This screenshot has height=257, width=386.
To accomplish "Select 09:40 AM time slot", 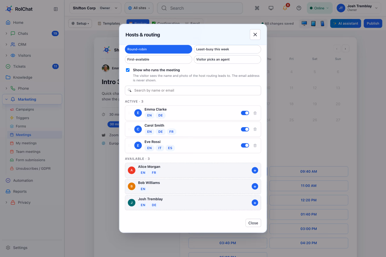I will coord(309,171).
